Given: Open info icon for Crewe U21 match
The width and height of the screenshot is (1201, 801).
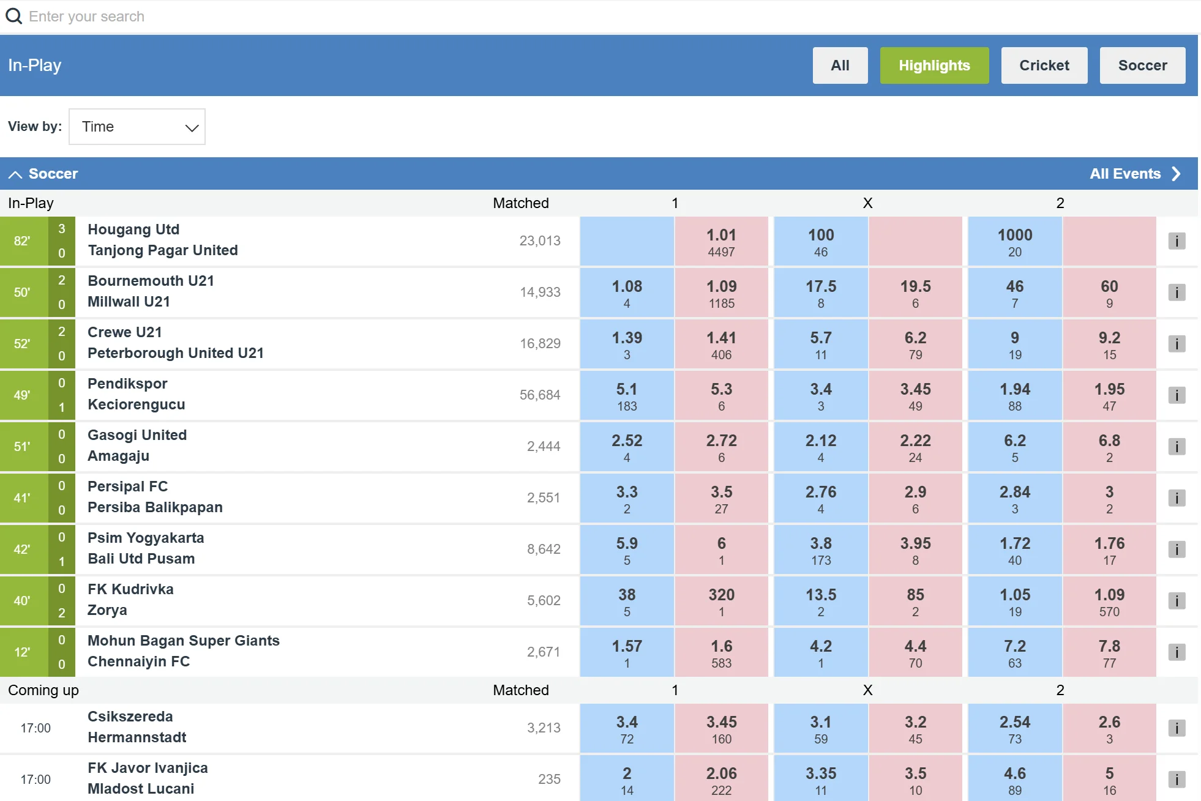Looking at the screenshot, I should coord(1177,344).
